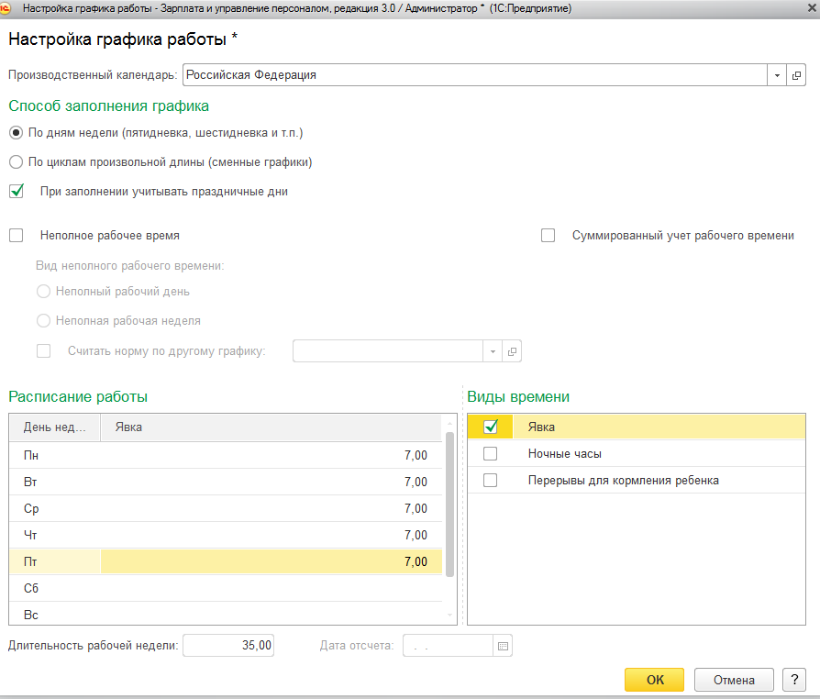Check Перерывы для кормления ребенка box
820x699 pixels.
coord(491,481)
